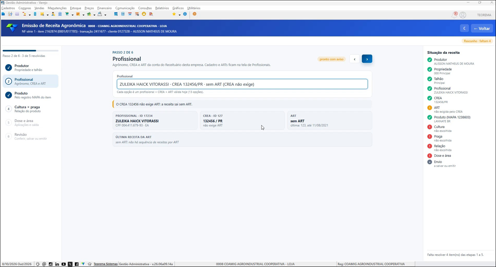This screenshot has width=496, height=267.
Task: Click the orange power icon in toolbar
Action: [x=195, y=14]
